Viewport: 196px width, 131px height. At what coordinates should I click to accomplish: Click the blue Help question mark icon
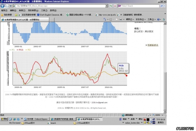click(158, 19)
